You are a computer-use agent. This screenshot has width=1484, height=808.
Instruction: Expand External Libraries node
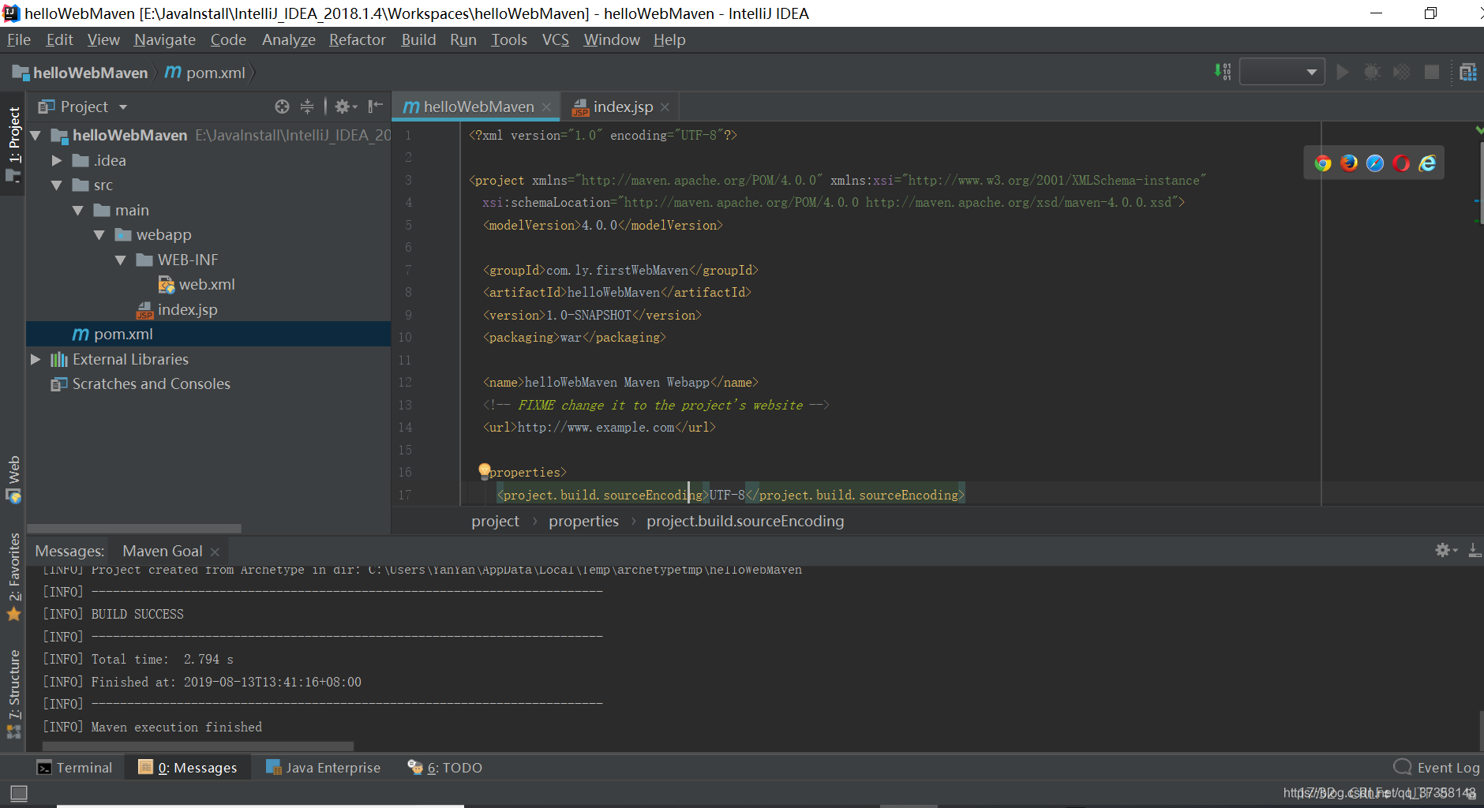[x=36, y=359]
